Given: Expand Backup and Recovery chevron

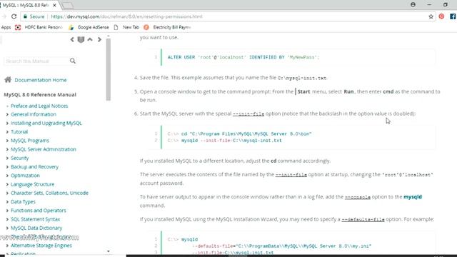Looking at the screenshot, I should pyautogui.click(x=7, y=167).
